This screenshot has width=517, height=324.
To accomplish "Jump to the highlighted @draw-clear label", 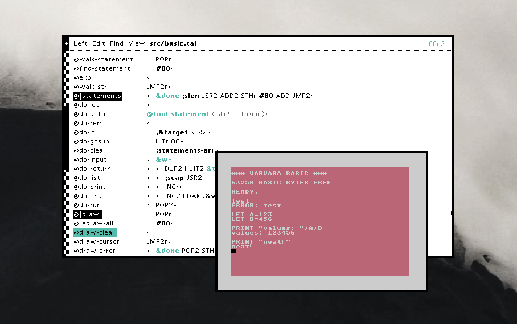I will (x=95, y=232).
